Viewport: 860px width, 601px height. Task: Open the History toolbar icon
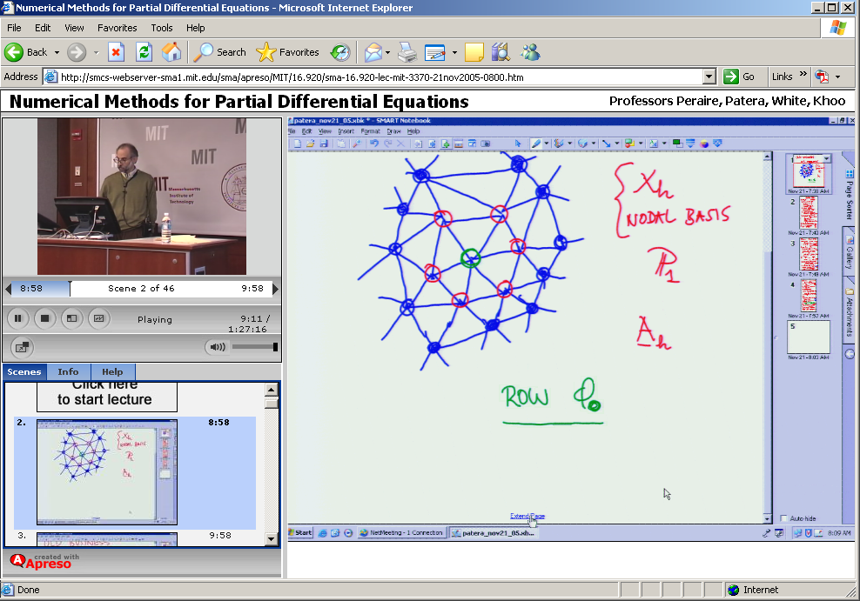[339, 52]
